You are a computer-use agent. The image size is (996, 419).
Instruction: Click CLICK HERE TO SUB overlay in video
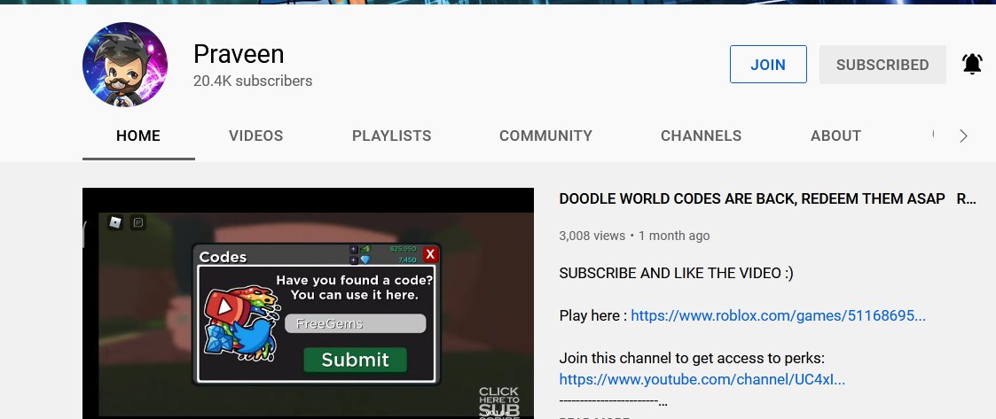click(x=498, y=402)
